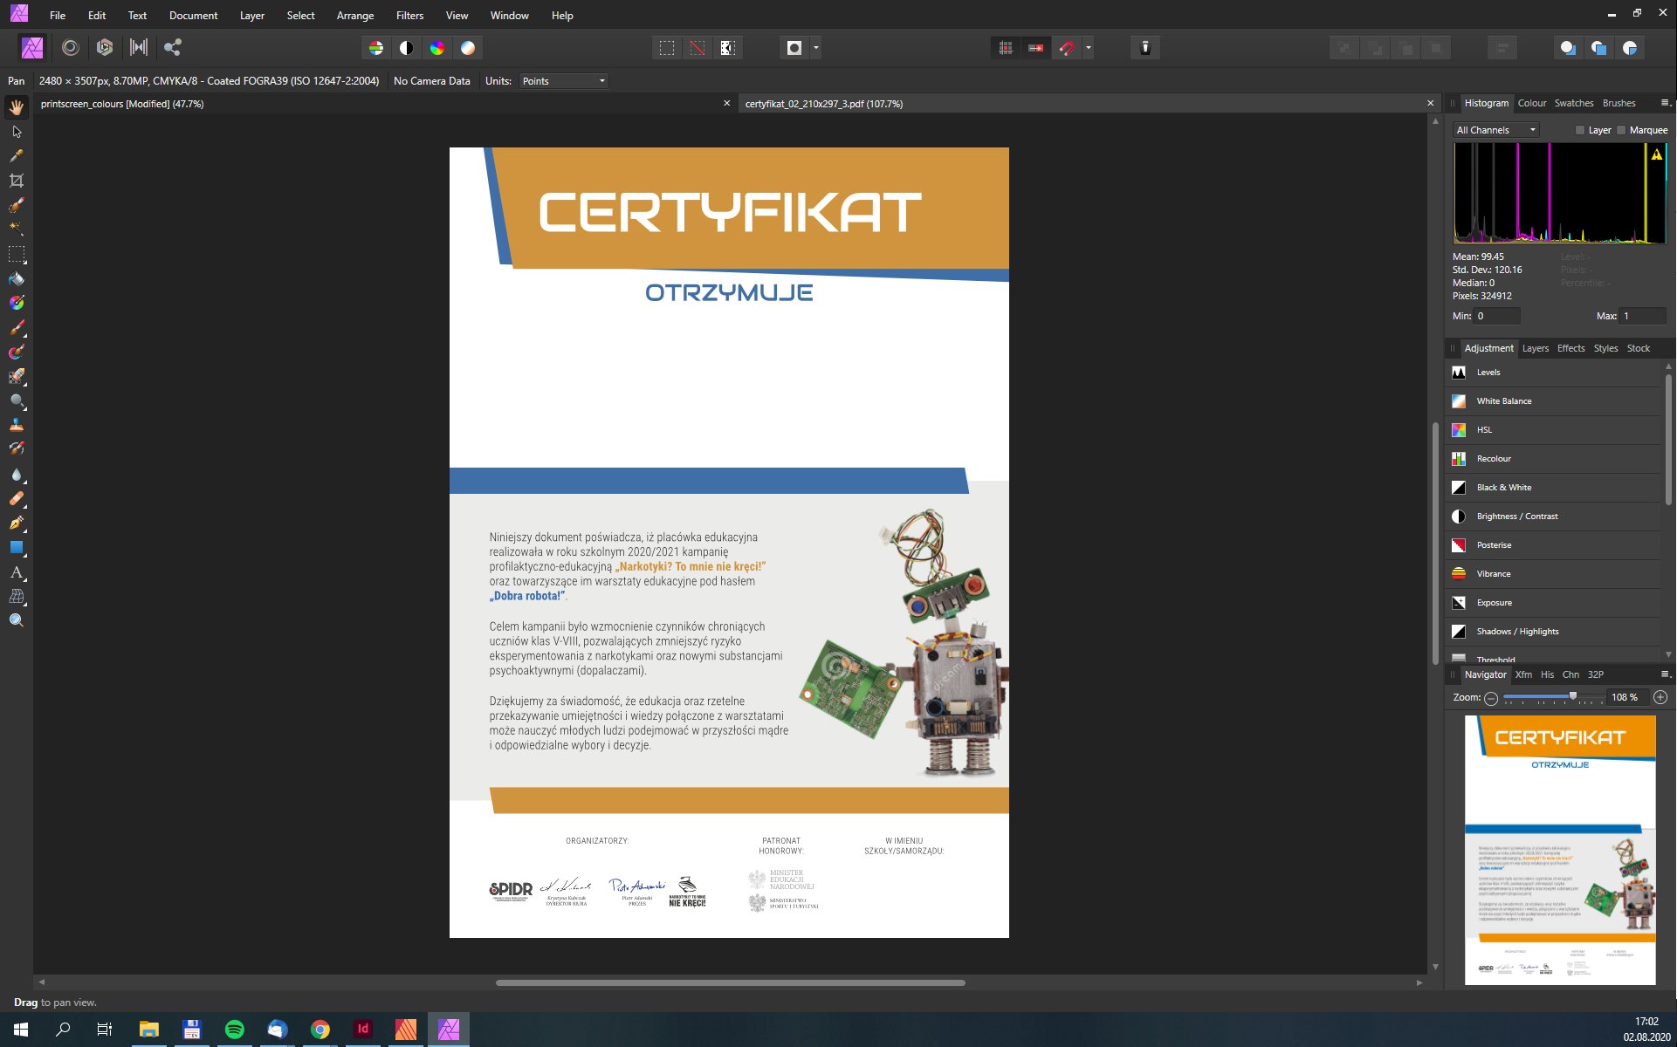The height and width of the screenshot is (1047, 1677).
Task: Add a Brightness / Contrast adjustment
Action: click(1553, 517)
